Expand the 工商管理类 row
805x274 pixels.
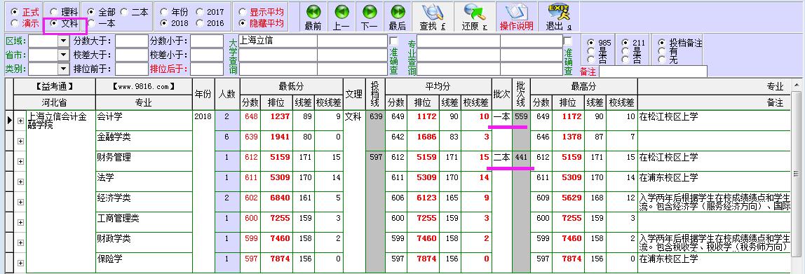click(x=20, y=222)
